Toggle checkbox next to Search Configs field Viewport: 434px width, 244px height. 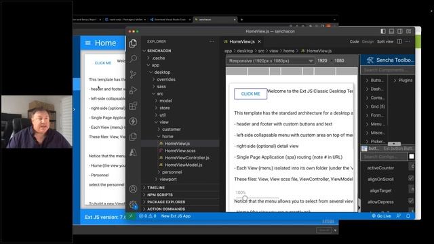[x=412, y=157]
